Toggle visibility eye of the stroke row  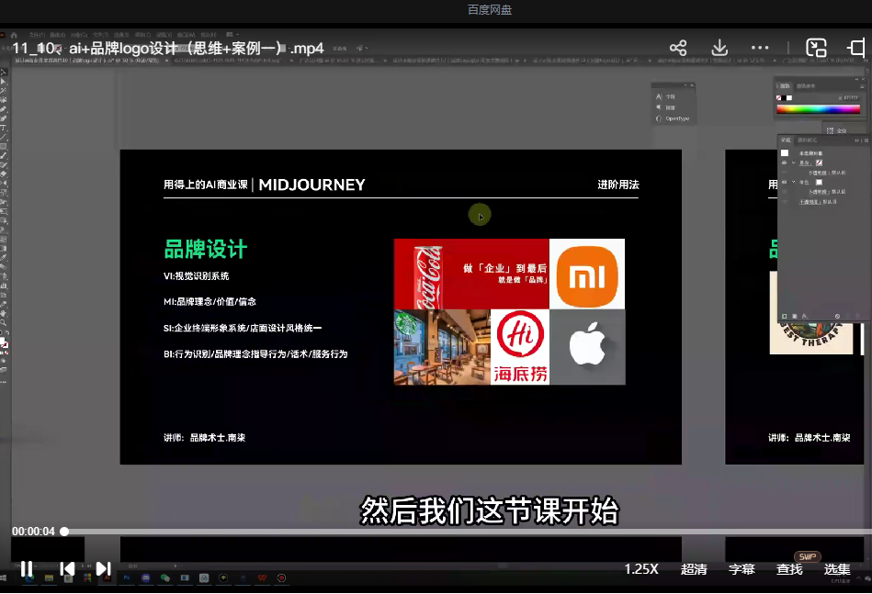[784, 163]
